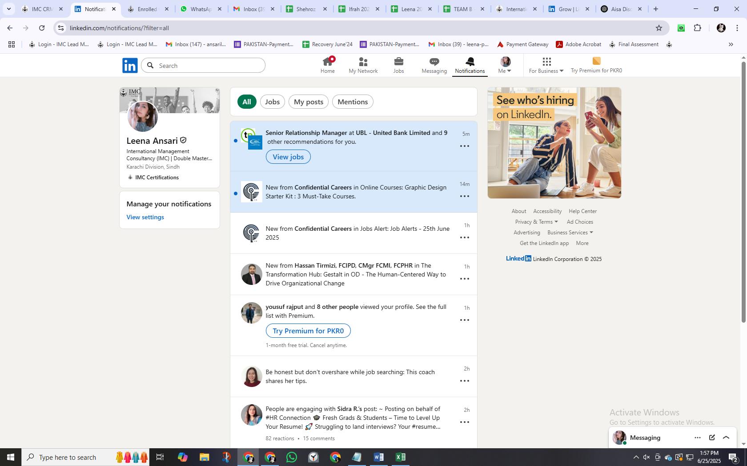Reload the page with browser refresh icon
This screenshot has height=466, width=747.
tap(42, 28)
